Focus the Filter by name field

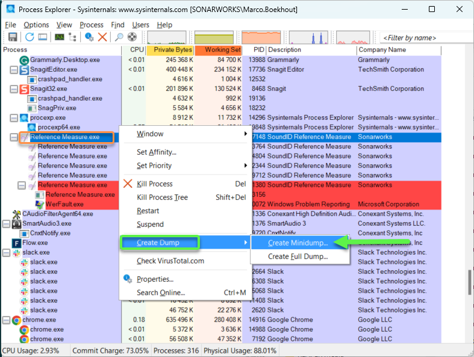pos(426,38)
